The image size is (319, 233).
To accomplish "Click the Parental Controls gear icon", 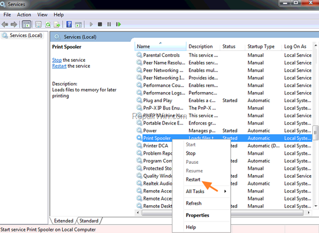I will 139,55.
